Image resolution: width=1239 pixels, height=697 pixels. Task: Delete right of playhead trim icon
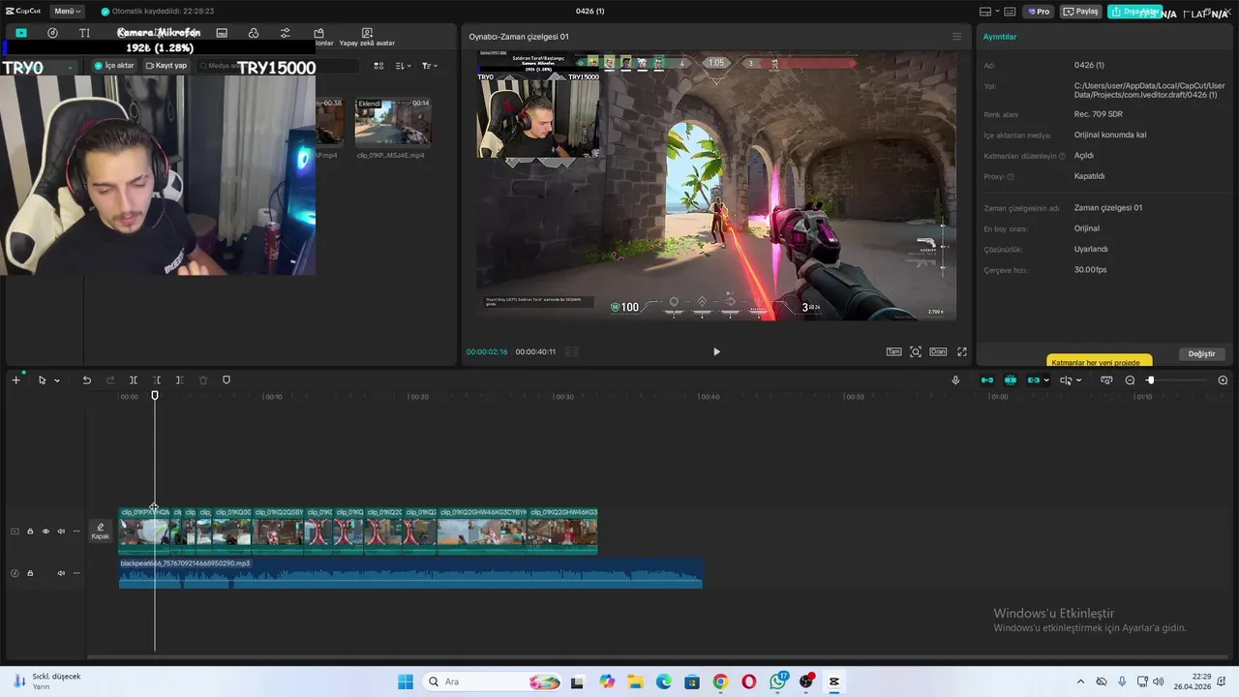[x=180, y=380]
